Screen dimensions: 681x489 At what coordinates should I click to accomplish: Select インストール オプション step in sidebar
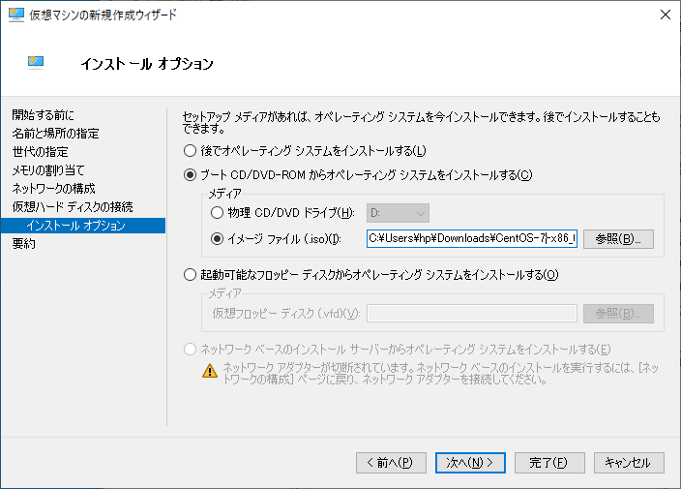coord(83,226)
